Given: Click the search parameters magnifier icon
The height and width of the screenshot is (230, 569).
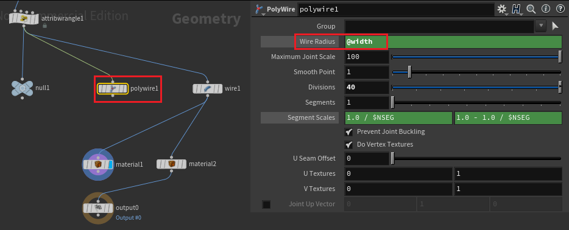Looking at the screenshot, I should tap(531, 9).
